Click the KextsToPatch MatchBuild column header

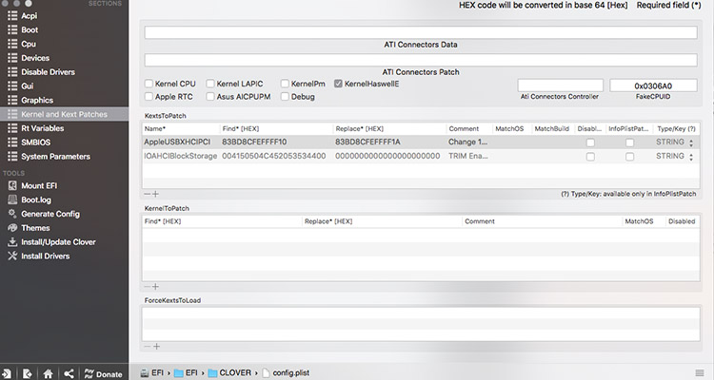point(551,128)
